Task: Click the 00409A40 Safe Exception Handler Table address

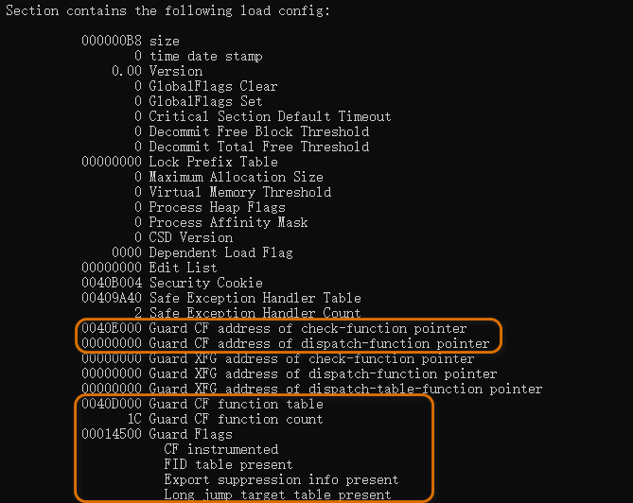Action: [x=112, y=298]
